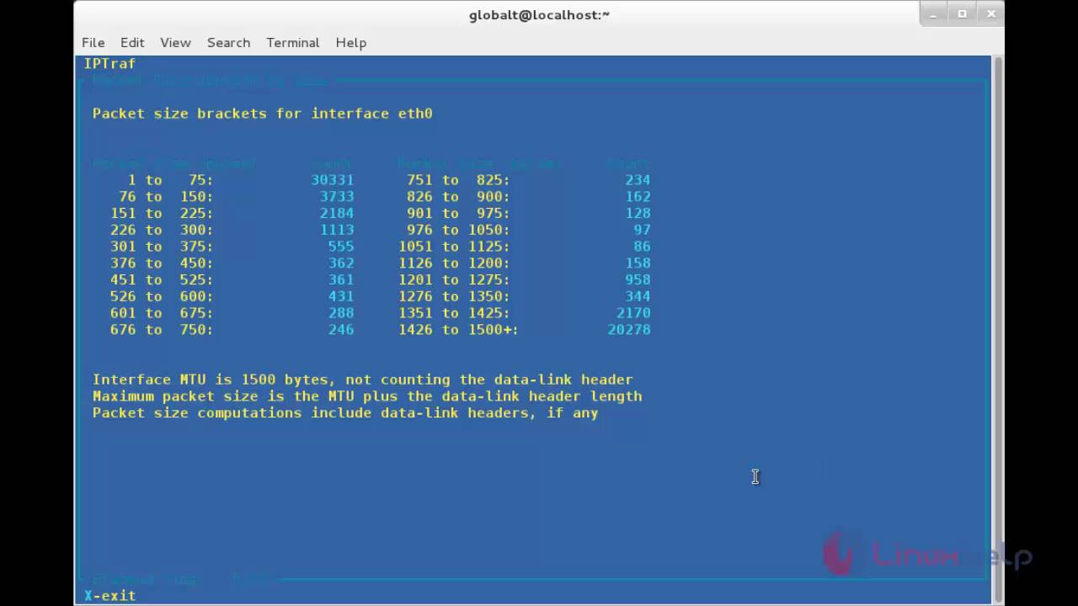The height and width of the screenshot is (606, 1078).
Task: Minimize the terminal window
Action: pyautogui.click(x=933, y=14)
